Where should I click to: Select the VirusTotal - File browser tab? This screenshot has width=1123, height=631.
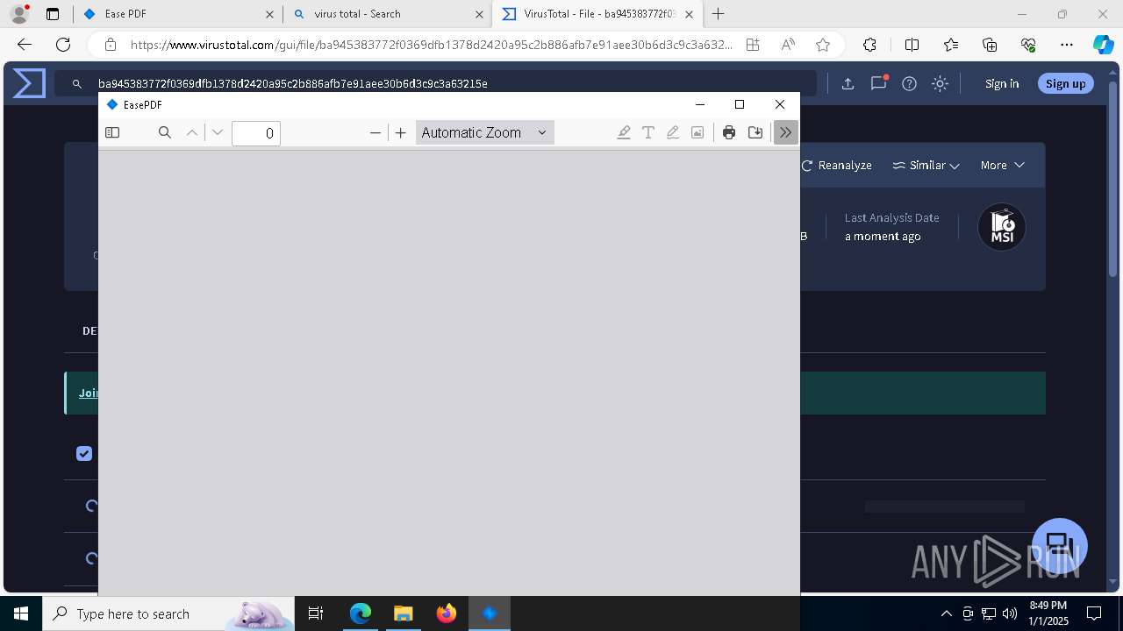599,14
